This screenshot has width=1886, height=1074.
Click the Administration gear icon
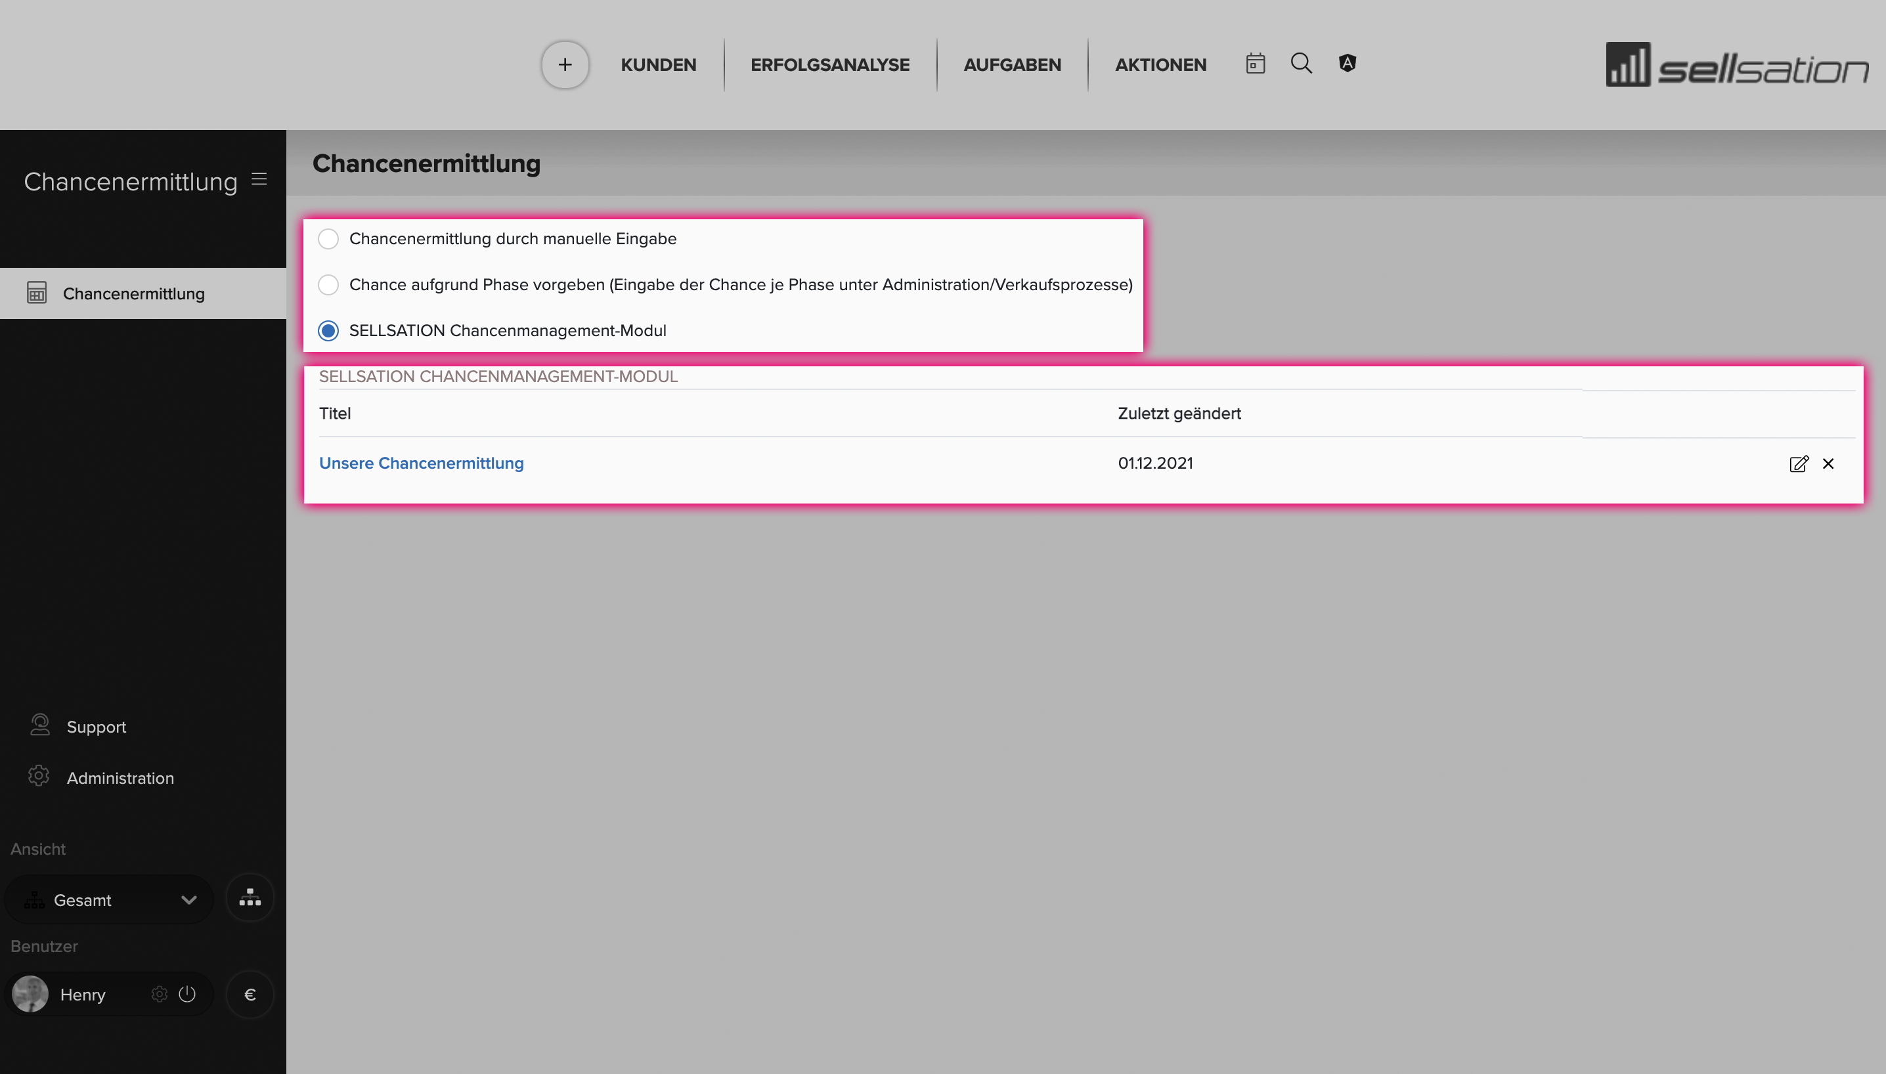pos(38,776)
